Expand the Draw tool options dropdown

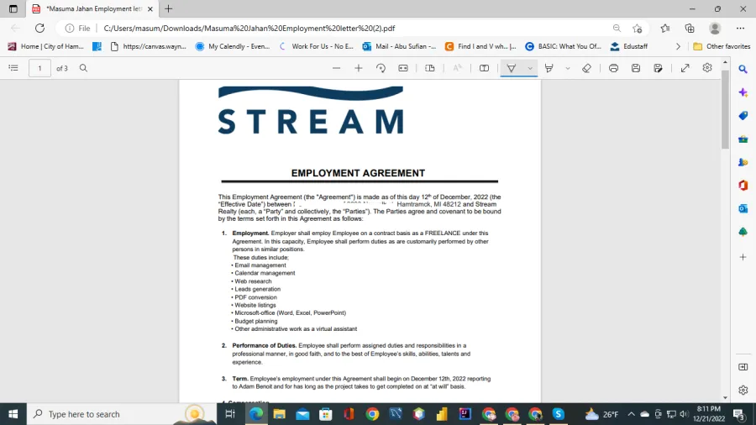click(530, 68)
